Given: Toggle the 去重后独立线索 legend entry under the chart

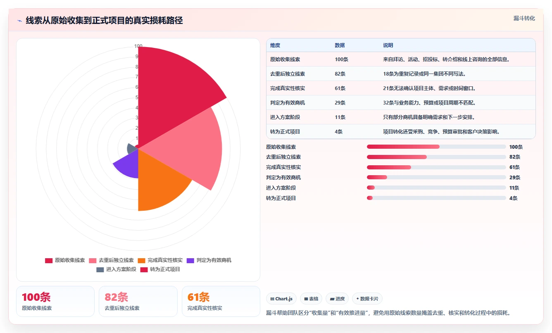Looking at the screenshot, I should pos(111,260).
